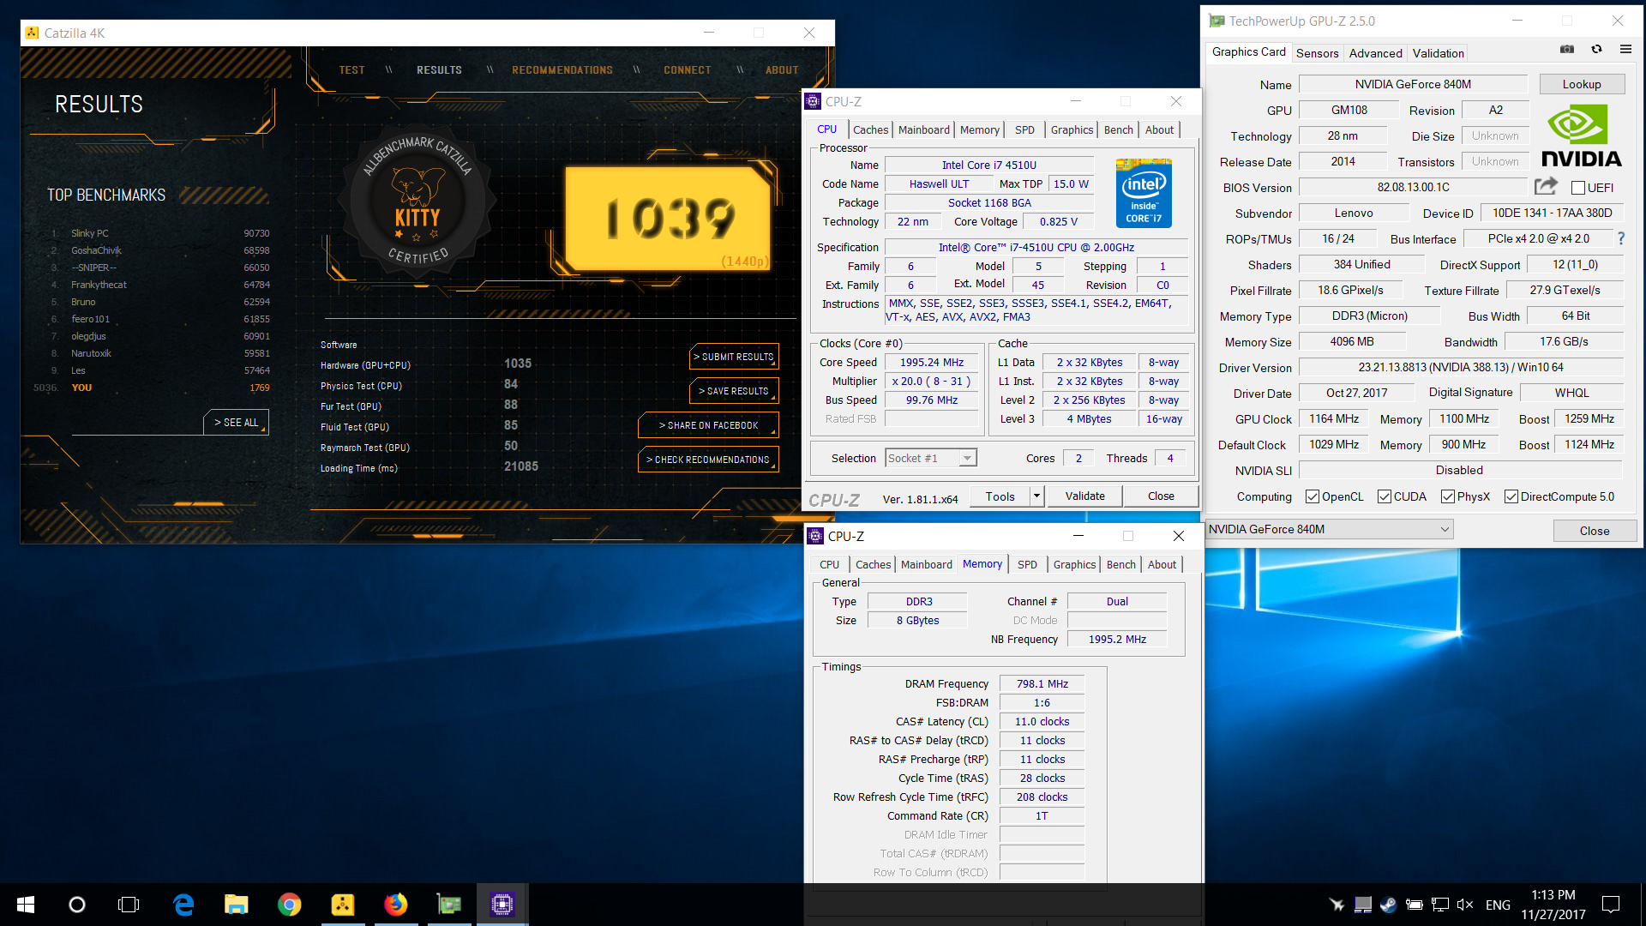1646x926 pixels.
Task: Click the touchpad tray icon
Action: (x=1362, y=905)
